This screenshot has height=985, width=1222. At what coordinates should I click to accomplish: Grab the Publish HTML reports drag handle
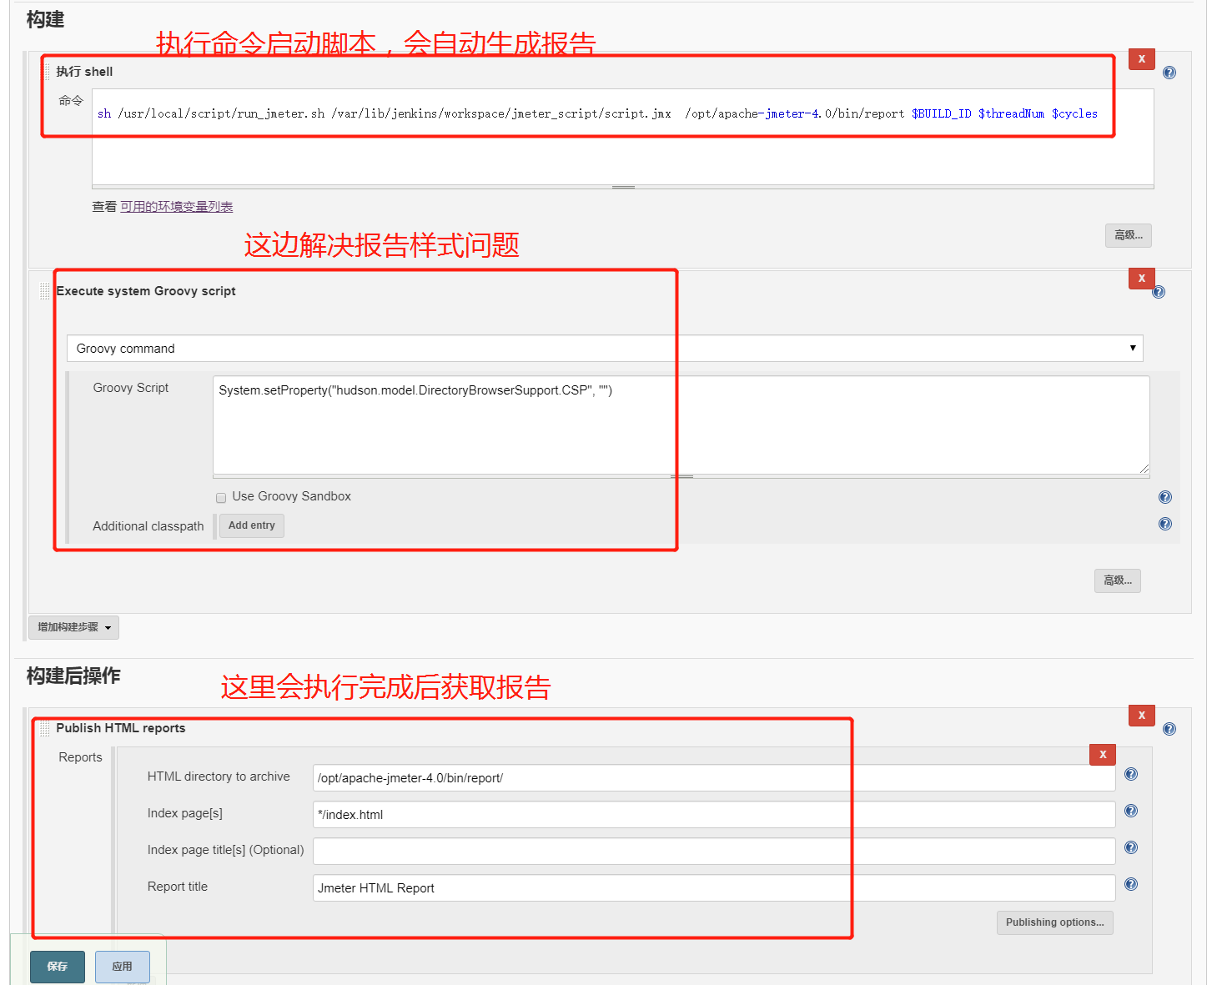45,728
